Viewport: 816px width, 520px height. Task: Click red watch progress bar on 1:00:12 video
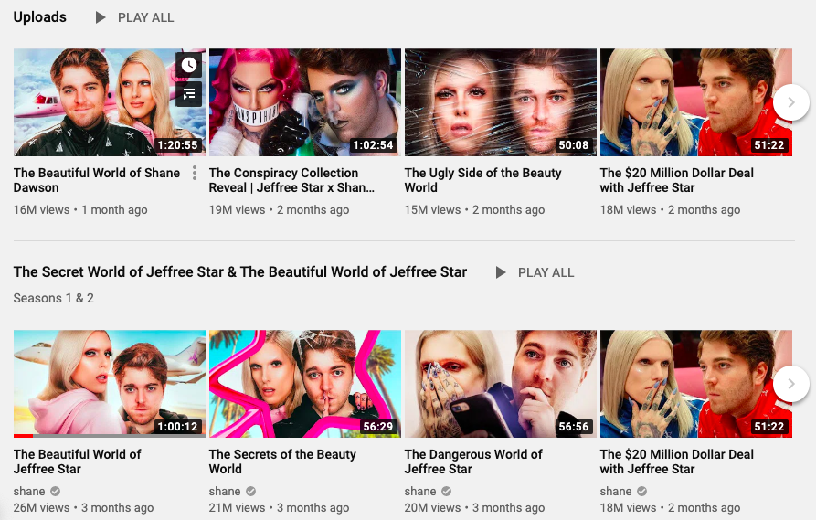click(x=23, y=436)
